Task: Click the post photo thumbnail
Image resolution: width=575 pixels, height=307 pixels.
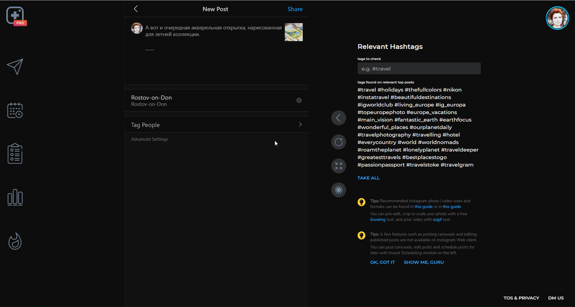Action: point(294,32)
